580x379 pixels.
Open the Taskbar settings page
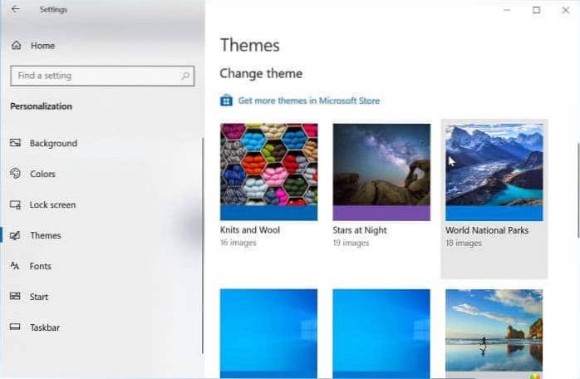tap(46, 327)
